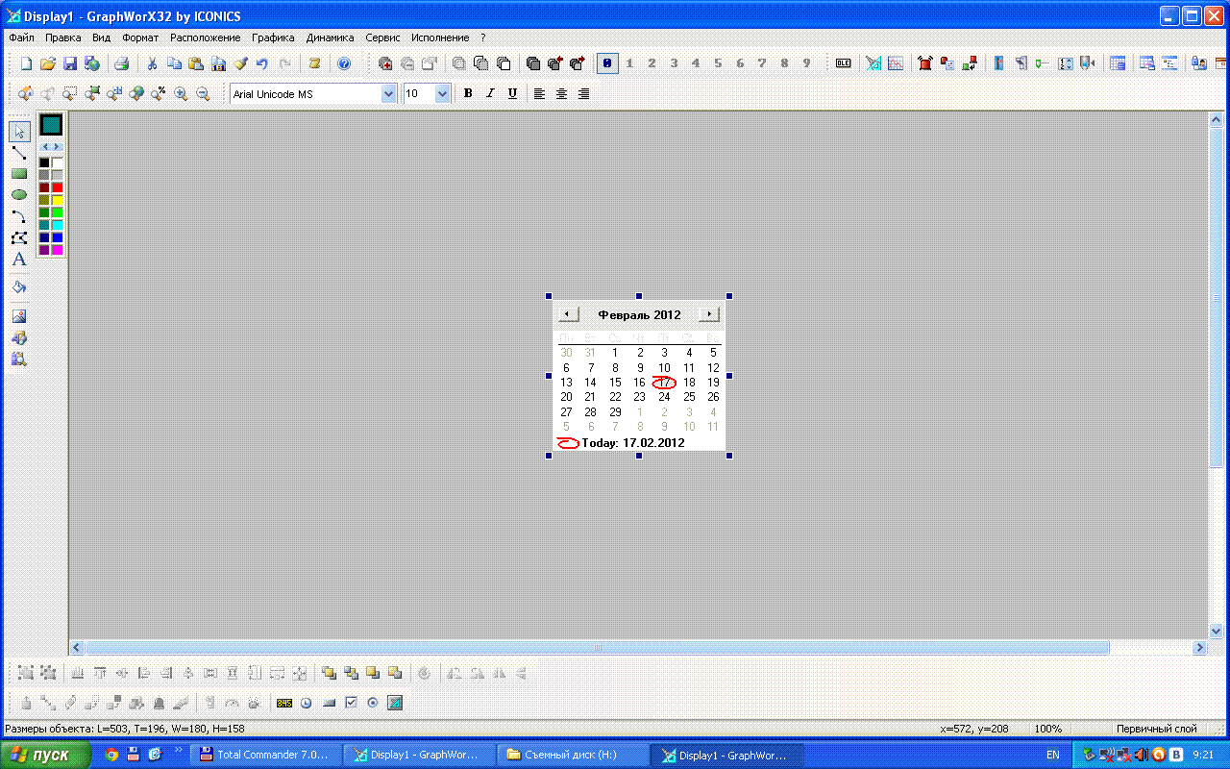Toggle Bold text formatting

pyautogui.click(x=468, y=94)
